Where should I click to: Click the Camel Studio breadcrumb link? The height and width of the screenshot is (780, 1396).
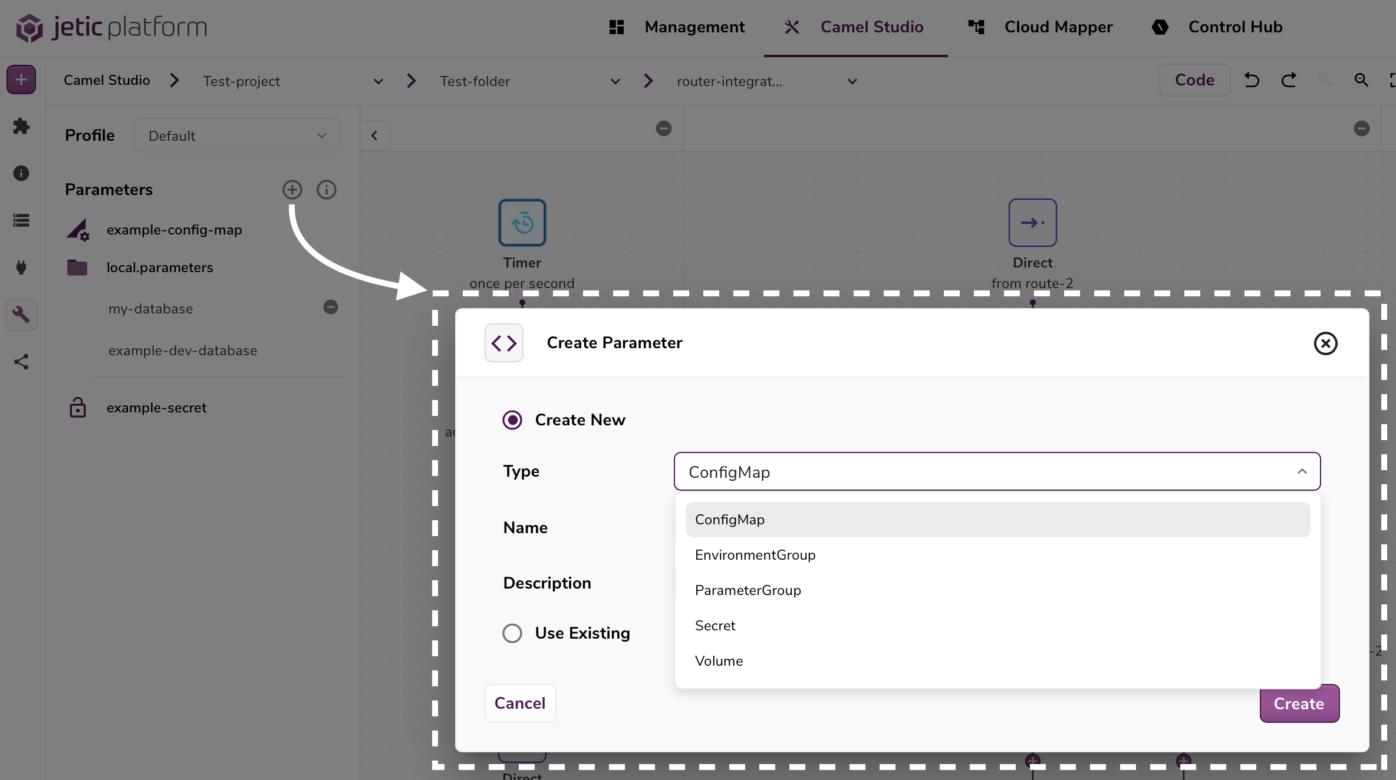tap(107, 80)
